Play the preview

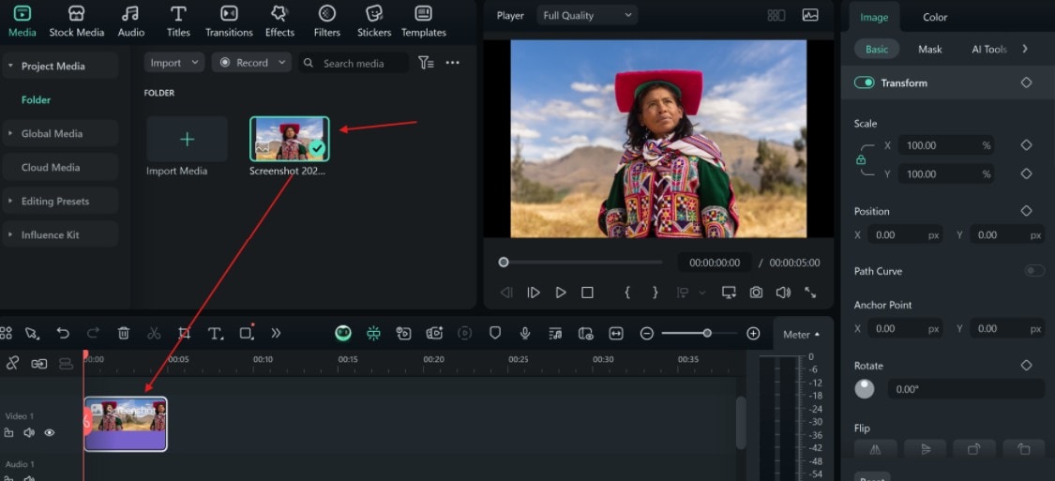tap(561, 293)
